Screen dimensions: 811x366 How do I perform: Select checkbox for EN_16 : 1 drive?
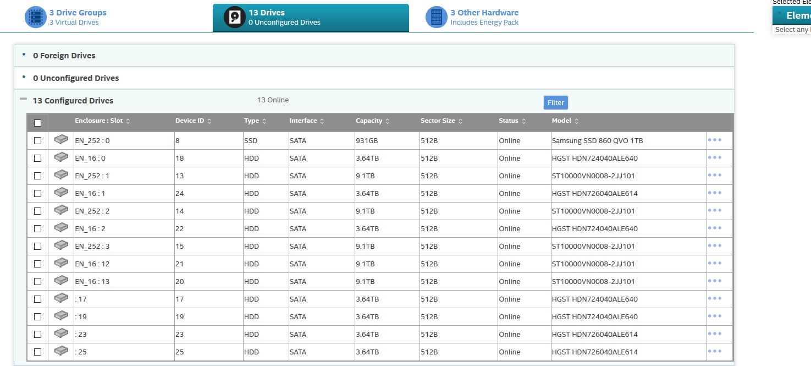pyautogui.click(x=37, y=194)
